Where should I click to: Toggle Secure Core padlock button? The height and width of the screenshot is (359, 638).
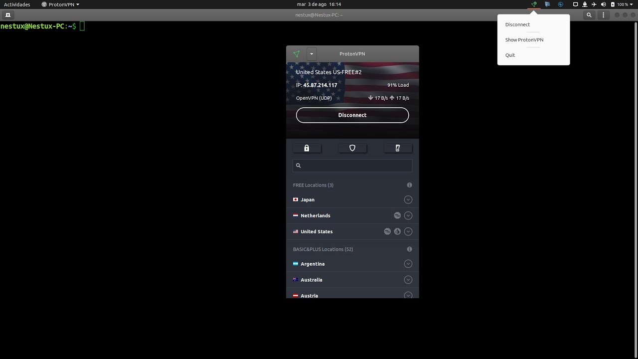[307, 148]
